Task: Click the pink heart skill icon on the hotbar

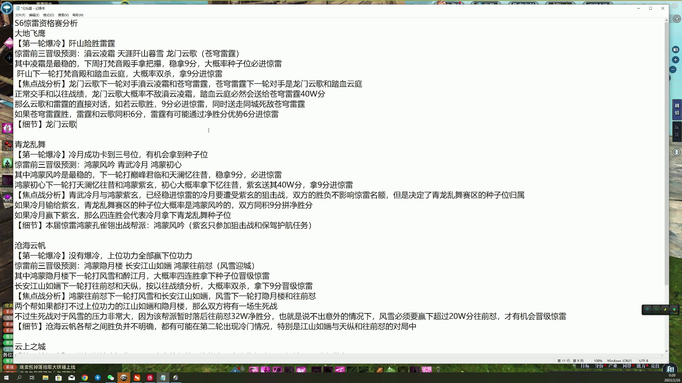Action: 426,370
